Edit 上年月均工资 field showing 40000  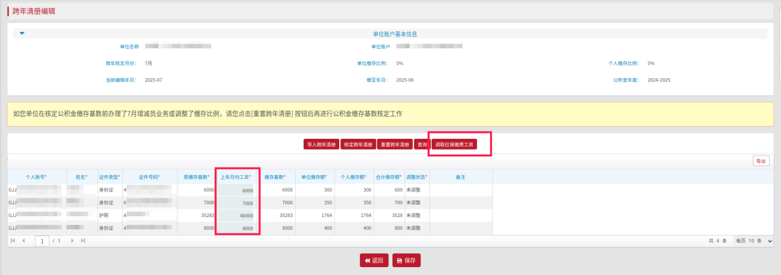tap(237, 215)
